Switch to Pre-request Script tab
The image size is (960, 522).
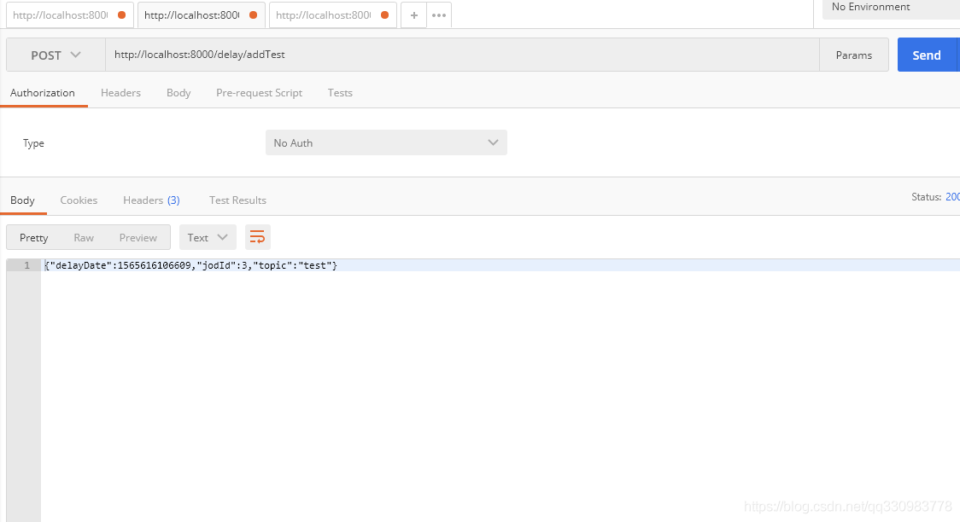click(259, 93)
